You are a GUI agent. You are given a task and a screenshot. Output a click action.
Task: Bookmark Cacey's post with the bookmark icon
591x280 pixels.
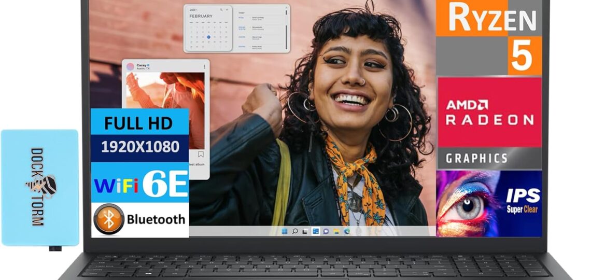201,154
